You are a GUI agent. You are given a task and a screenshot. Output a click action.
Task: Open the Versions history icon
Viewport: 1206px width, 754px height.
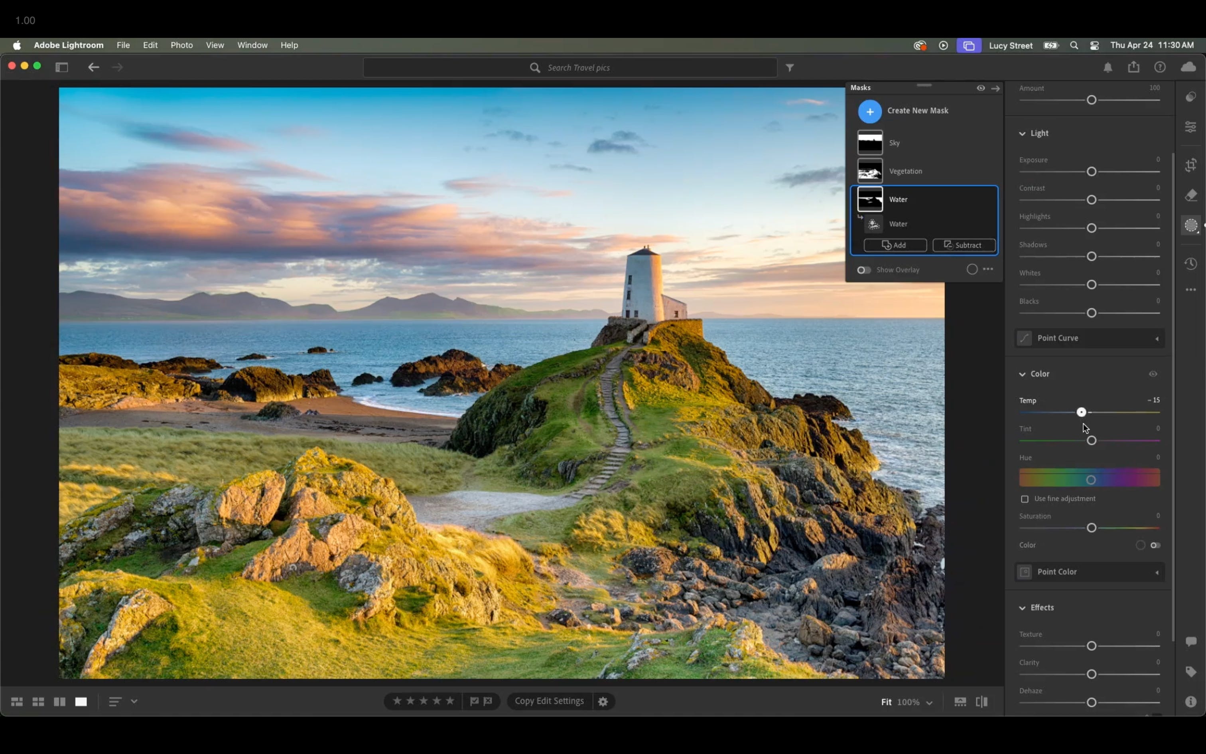(x=1190, y=263)
